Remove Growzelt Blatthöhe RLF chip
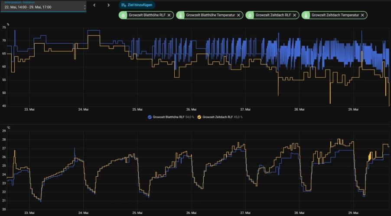Image resolution: width=391 pixels, height=216 pixels. (x=169, y=15)
